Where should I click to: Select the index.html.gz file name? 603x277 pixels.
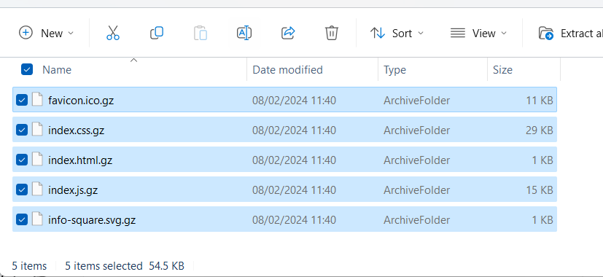[x=80, y=160]
